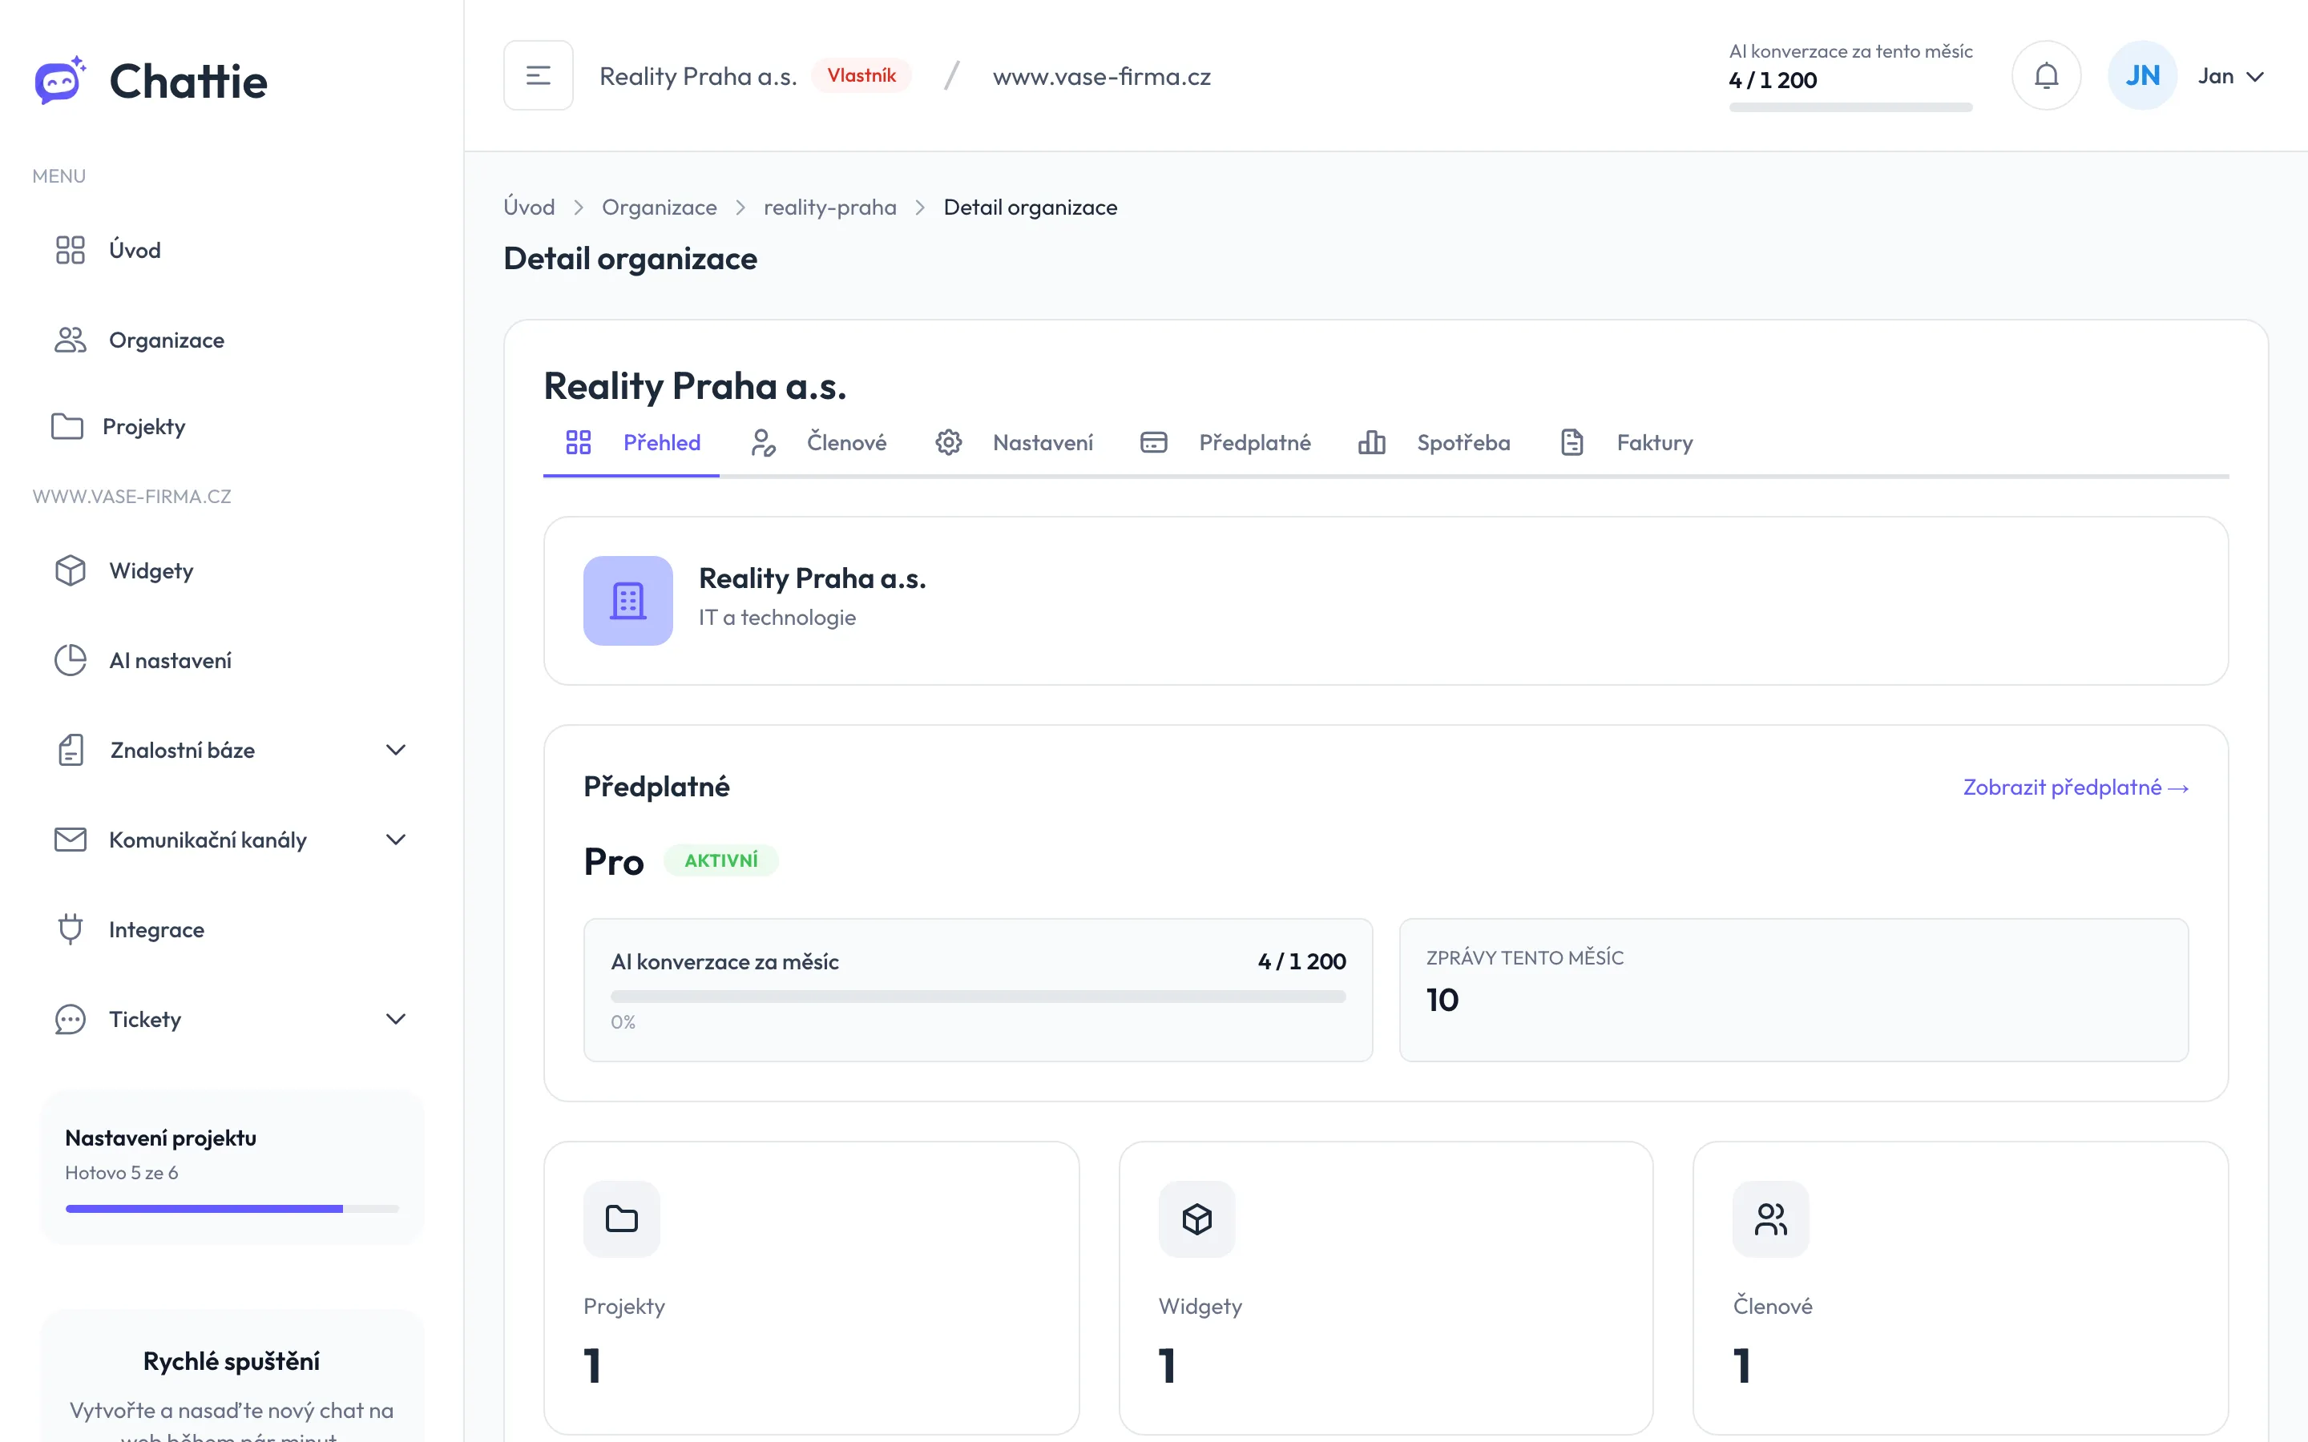2308x1442 pixels.
Task: Click the Nastavení tab gear icon
Action: pos(949,442)
